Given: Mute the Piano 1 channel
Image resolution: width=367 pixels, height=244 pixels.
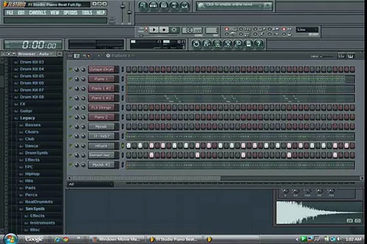Looking at the screenshot, I should point(70,79).
